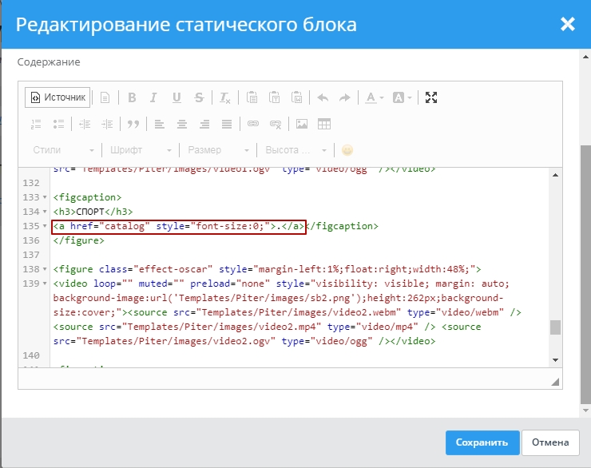This screenshot has height=468, width=591.
Task: Open the Стили dropdown
Action: pyautogui.click(x=63, y=150)
